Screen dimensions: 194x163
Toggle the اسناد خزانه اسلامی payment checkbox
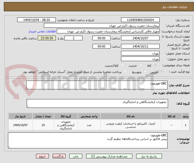125,71
